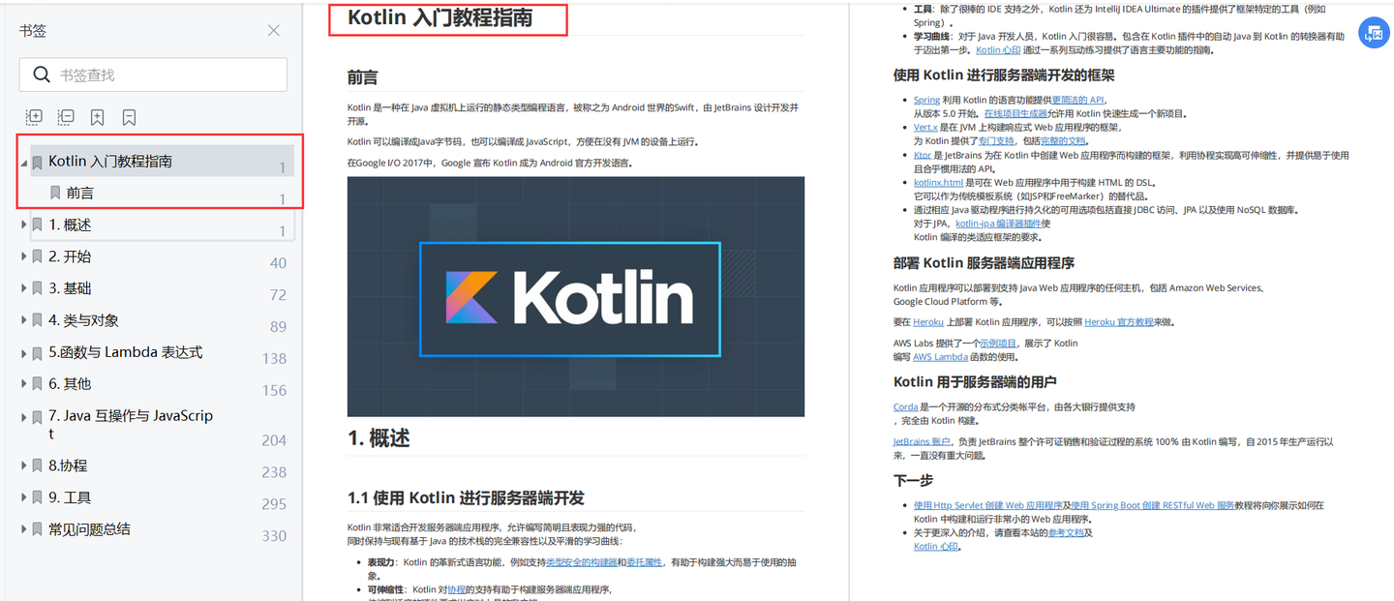
Task: Expand the 8.协程 chapter
Action: [x=22, y=466]
